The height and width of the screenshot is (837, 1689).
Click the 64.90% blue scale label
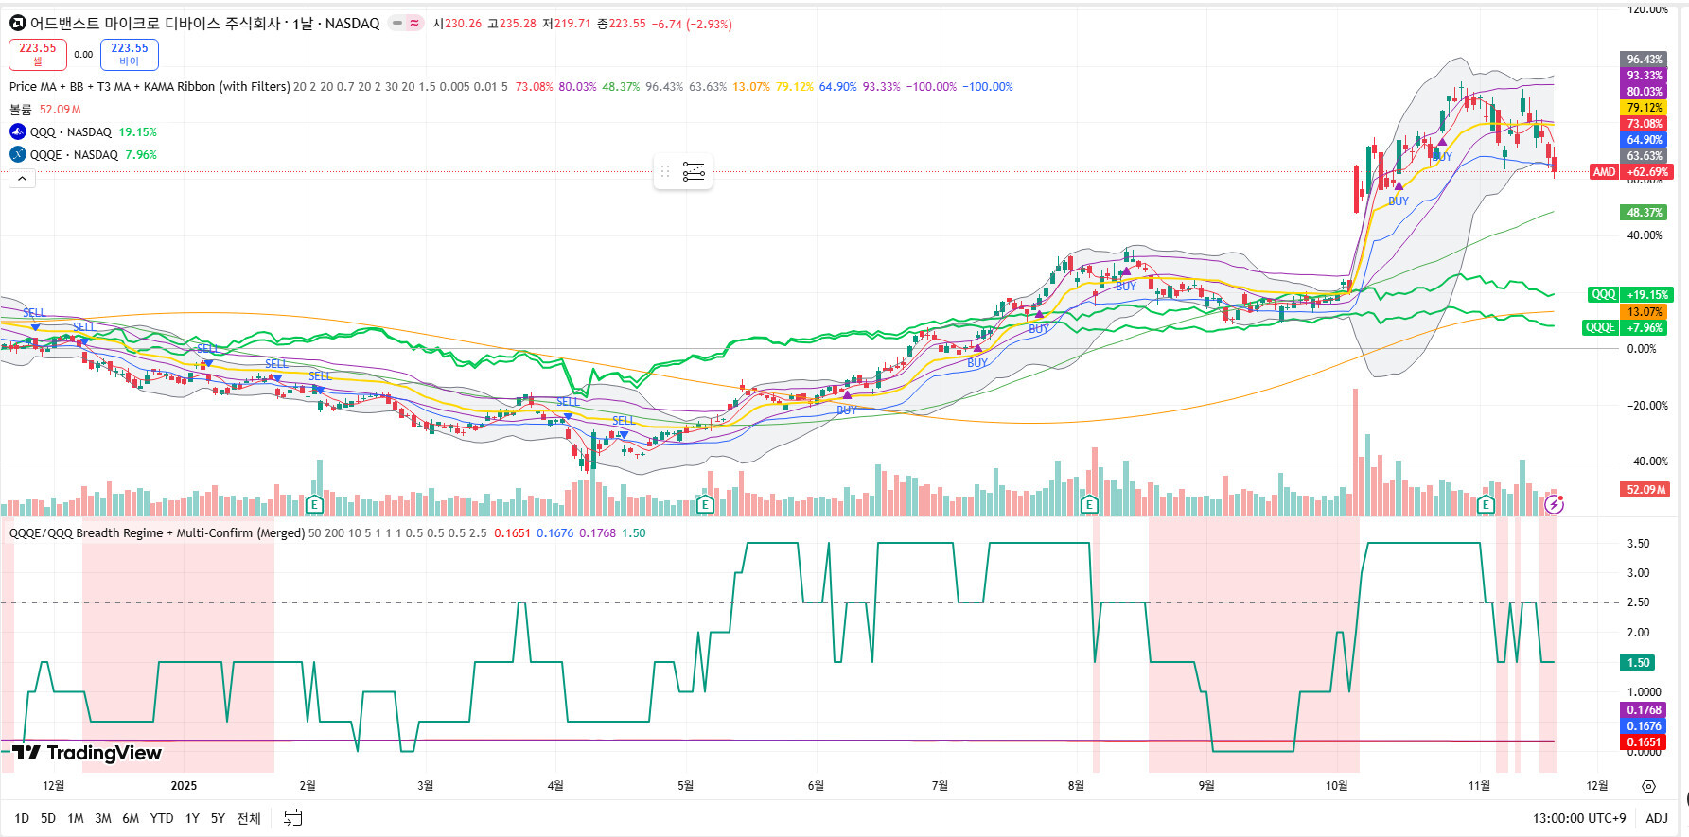click(x=1645, y=140)
